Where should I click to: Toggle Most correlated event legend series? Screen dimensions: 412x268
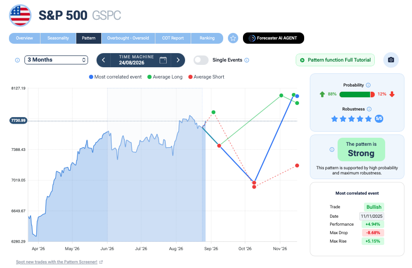click(x=115, y=77)
